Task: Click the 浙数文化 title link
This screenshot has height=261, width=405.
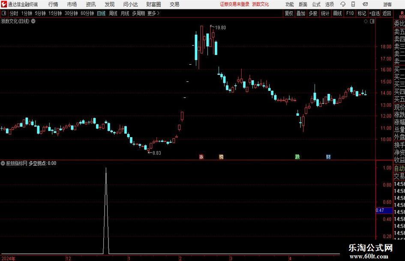Action: click(x=261, y=4)
